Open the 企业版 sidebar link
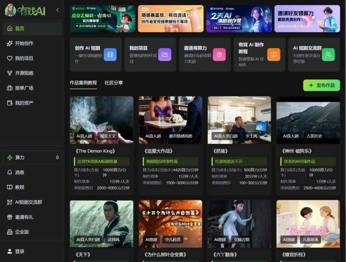This screenshot has width=346, height=262. (x=32, y=232)
